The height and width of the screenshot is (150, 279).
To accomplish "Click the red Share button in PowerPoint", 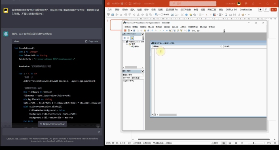I will pyautogui.click(x=273, y=10).
